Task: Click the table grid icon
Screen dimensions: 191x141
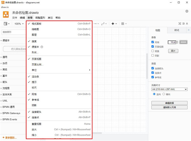Action: (124, 24)
